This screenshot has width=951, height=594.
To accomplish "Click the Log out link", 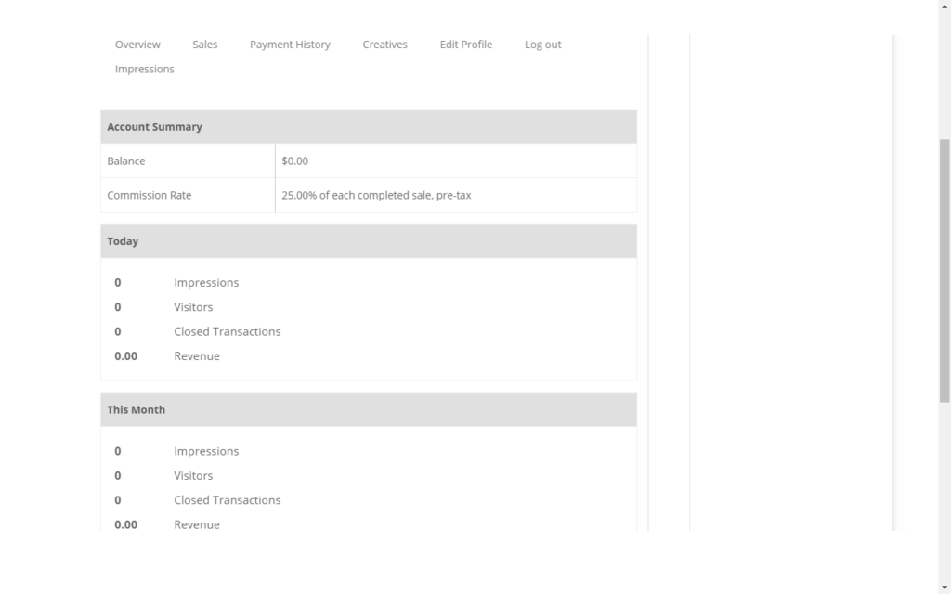I will 542,45.
